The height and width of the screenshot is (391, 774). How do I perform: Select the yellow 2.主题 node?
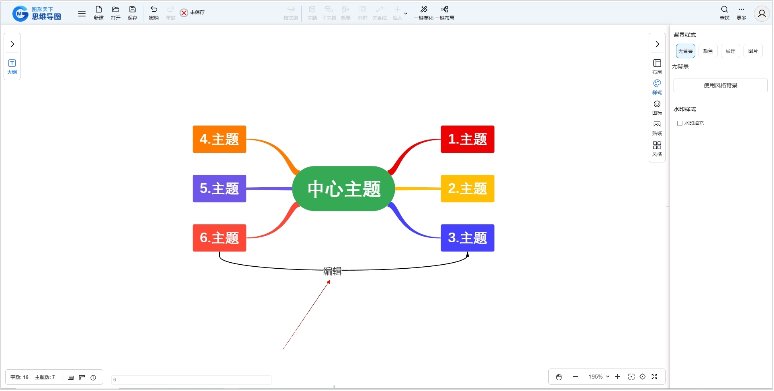(x=468, y=188)
